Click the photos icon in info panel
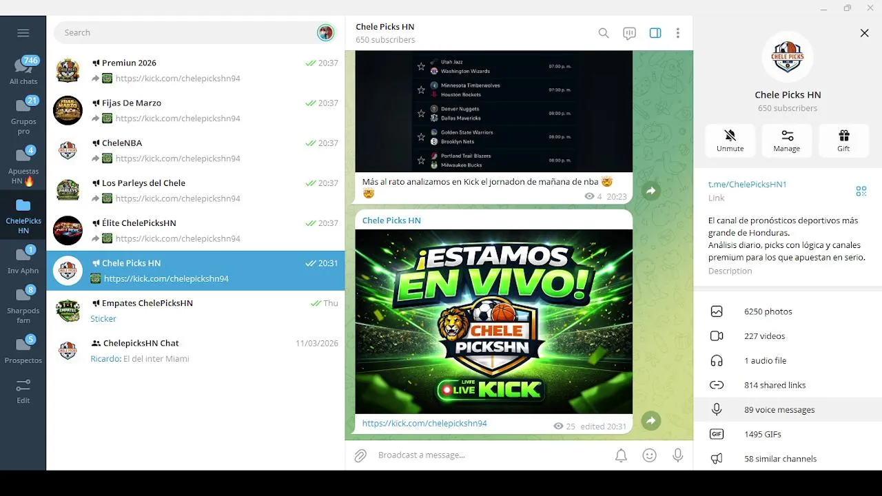 (x=717, y=311)
